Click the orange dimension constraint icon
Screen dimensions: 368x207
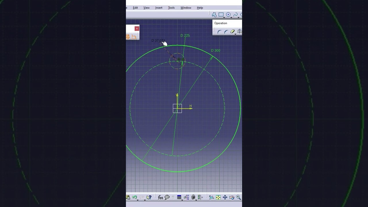click(134, 37)
